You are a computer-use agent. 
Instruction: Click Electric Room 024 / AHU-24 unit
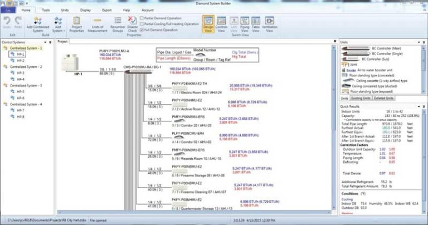pyautogui.click(x=179, y=89)
